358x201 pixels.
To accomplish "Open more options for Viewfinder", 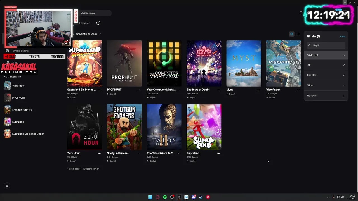I will (x=298, y=90).
